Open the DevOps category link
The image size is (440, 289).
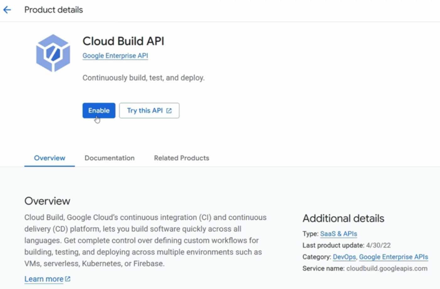click(x=344, y=257)
